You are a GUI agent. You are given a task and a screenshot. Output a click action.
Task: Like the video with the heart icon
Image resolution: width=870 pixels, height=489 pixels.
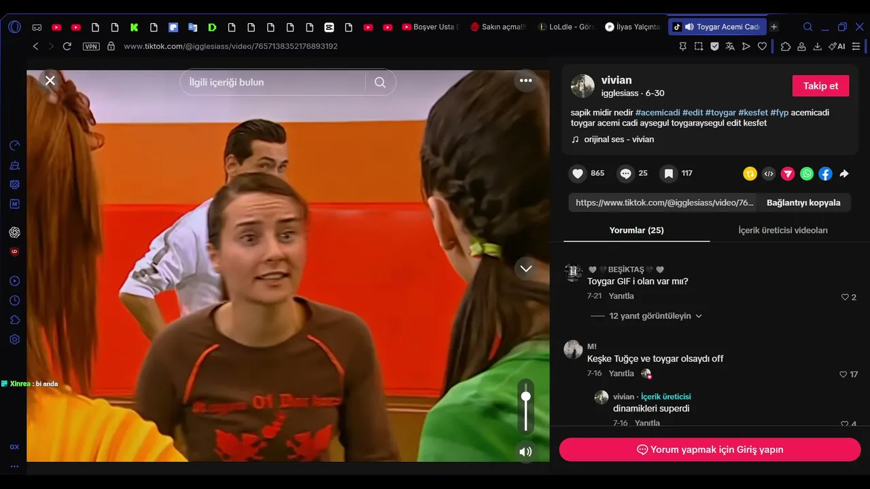tap(578, 174)
